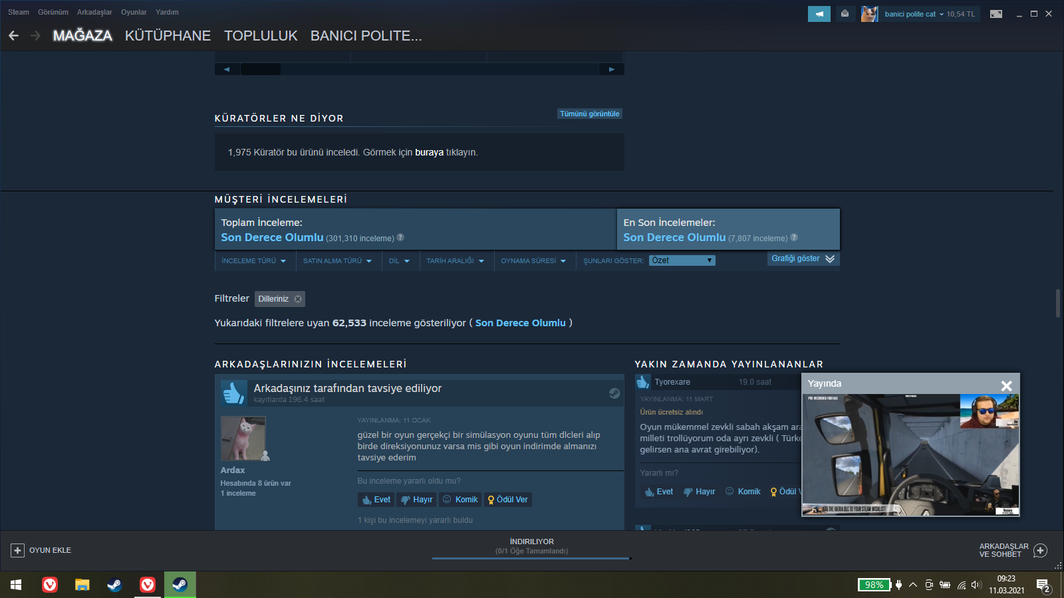Viewport: 1064px width, 598px height.
Task: Click the left arrow of the media scroller
Action: click(x=227, y=69)
